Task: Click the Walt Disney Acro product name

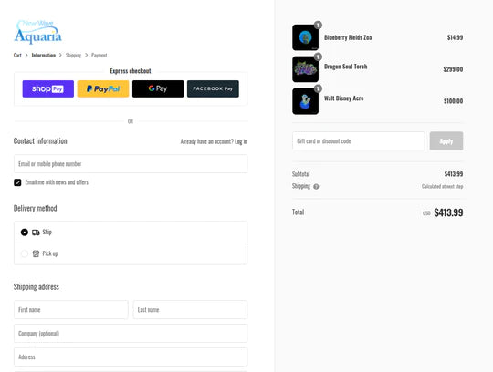Action: click(x=343, y=98)
